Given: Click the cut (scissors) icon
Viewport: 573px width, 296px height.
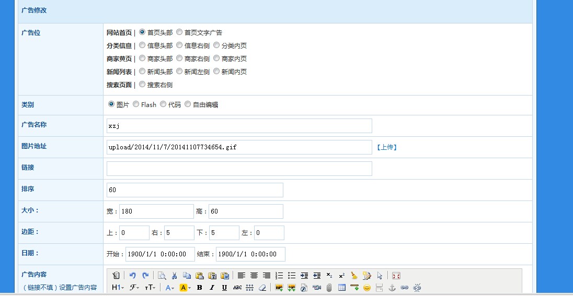Looking at the screenshot, I should point(174,276).
